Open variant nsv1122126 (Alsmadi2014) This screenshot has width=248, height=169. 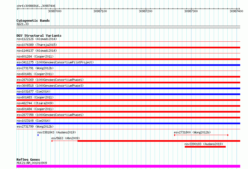coord(37,39)
